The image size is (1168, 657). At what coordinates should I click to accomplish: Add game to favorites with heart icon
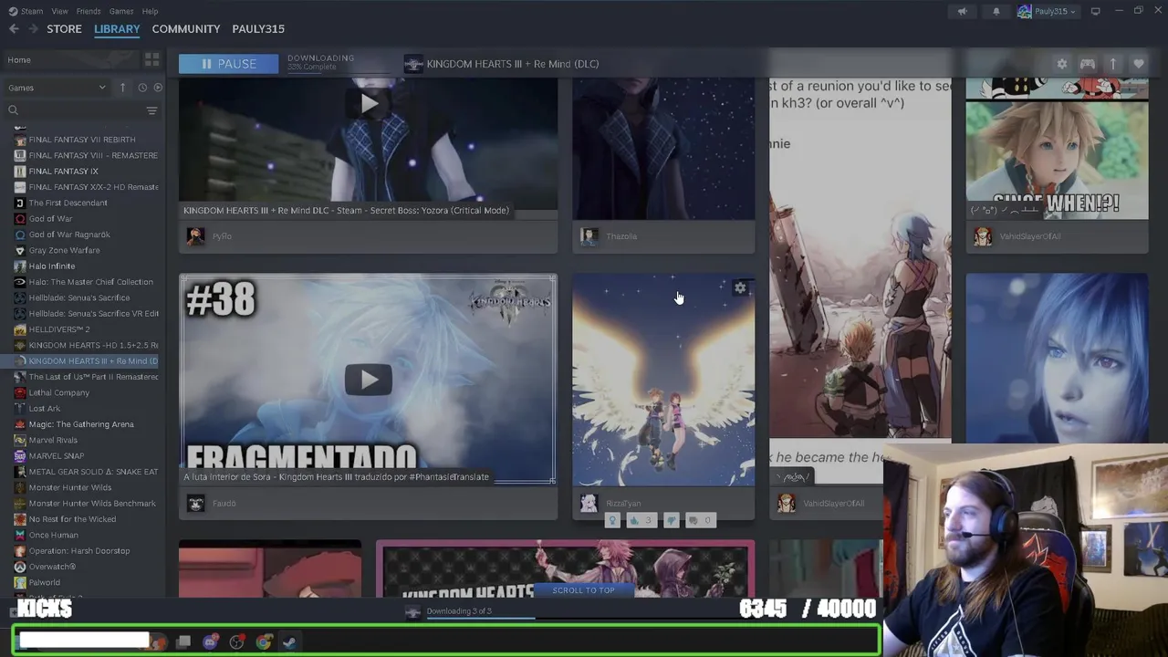click(x=1139, y=64)
